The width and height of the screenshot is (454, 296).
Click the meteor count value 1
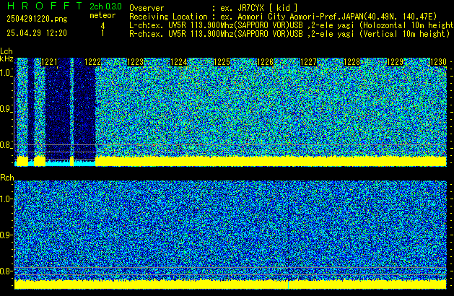coord(102,33)
